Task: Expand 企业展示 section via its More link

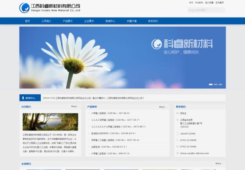Action: 219,164
